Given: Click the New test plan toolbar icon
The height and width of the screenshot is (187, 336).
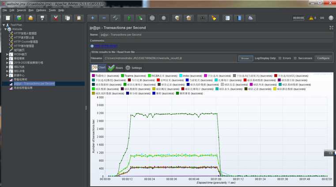Looking at the screenshot, I should (x=8, y=18).
